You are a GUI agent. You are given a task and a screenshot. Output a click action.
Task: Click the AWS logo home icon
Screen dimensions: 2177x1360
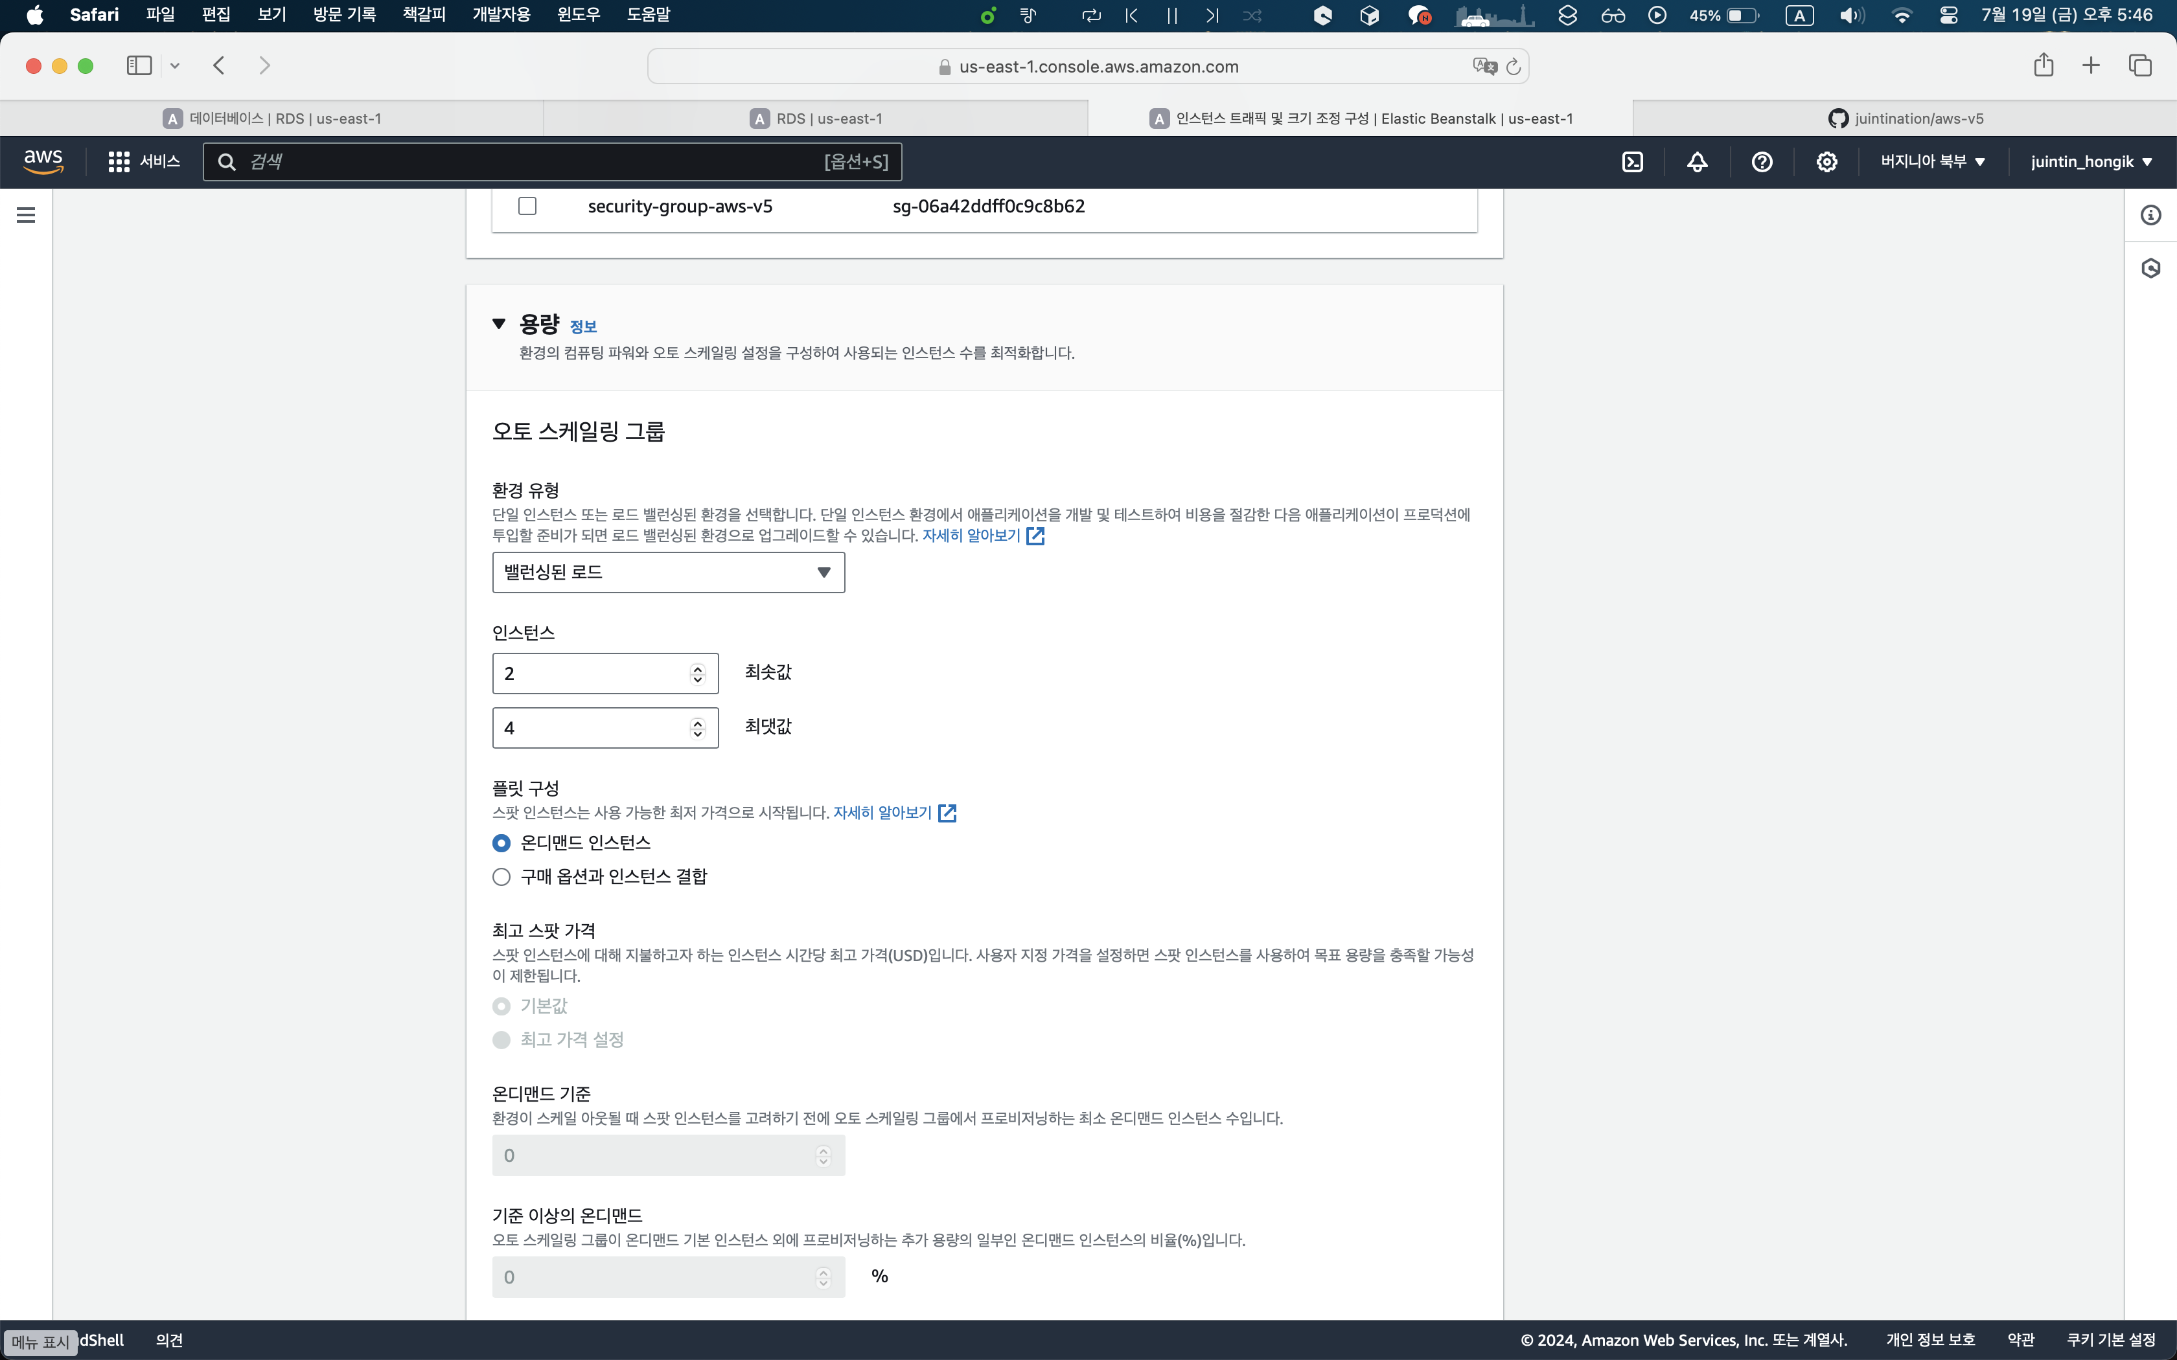43,162
